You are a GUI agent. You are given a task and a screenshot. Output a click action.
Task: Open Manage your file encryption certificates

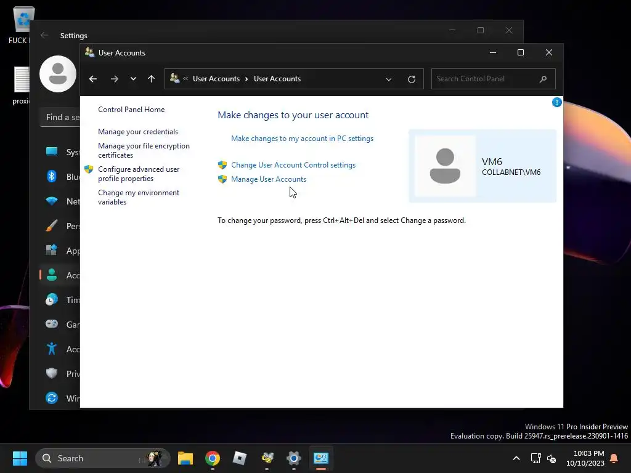pyautogui.click(x=144, y=150)
